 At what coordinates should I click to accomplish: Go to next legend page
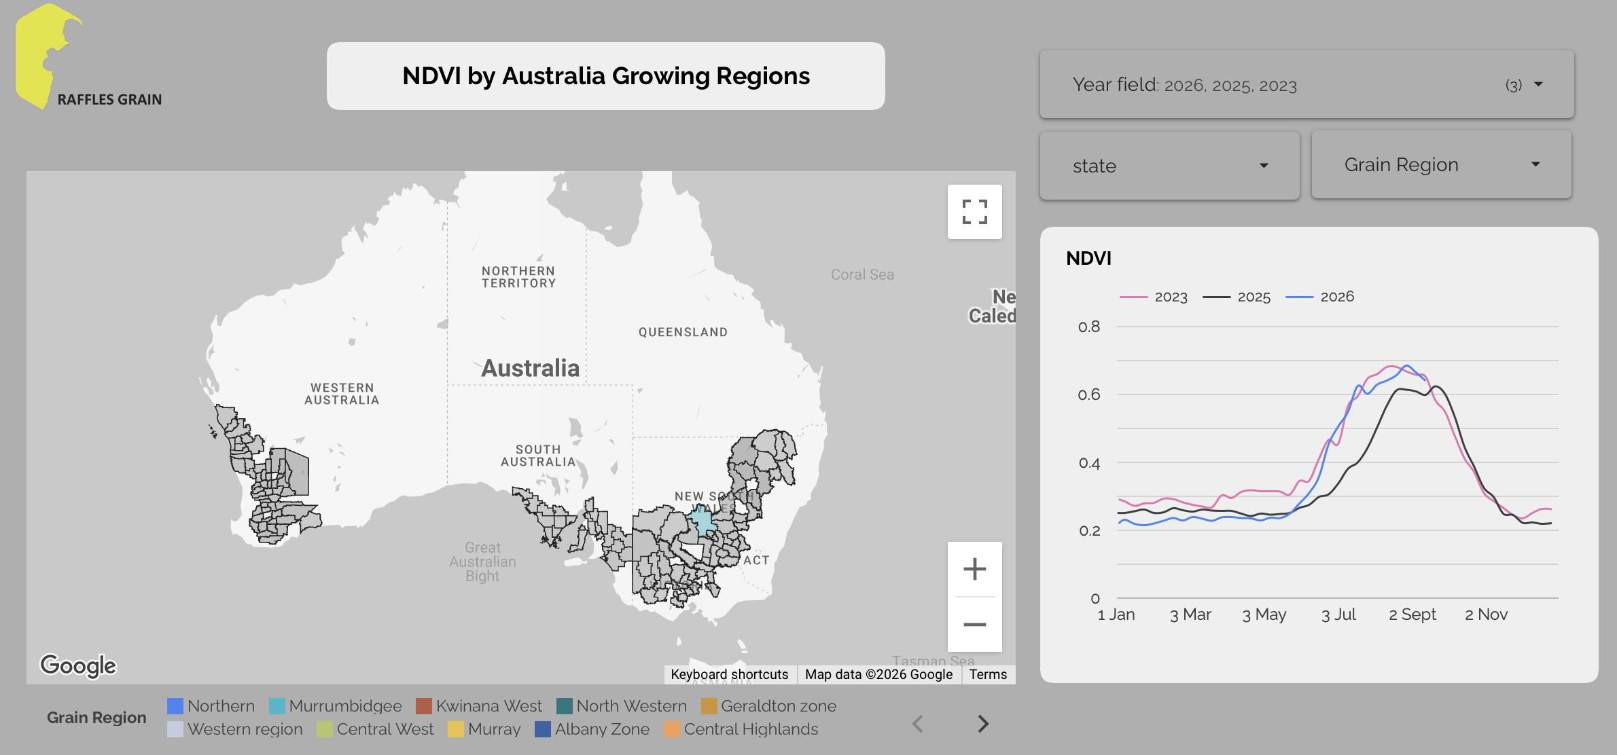pyautogui.click(x=982, y=724)
